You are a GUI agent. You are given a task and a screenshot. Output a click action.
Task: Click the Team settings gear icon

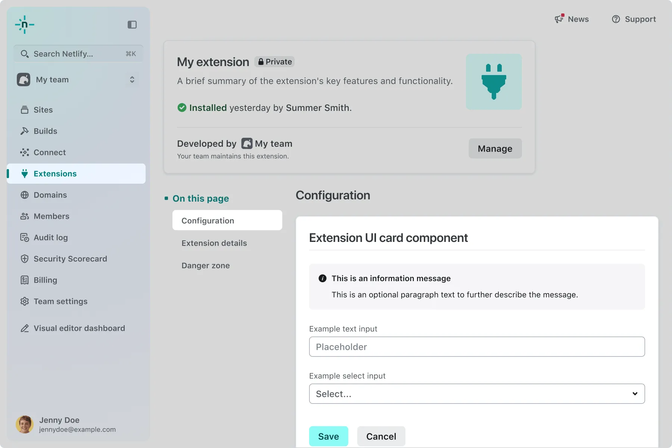(x=25, y=301)
